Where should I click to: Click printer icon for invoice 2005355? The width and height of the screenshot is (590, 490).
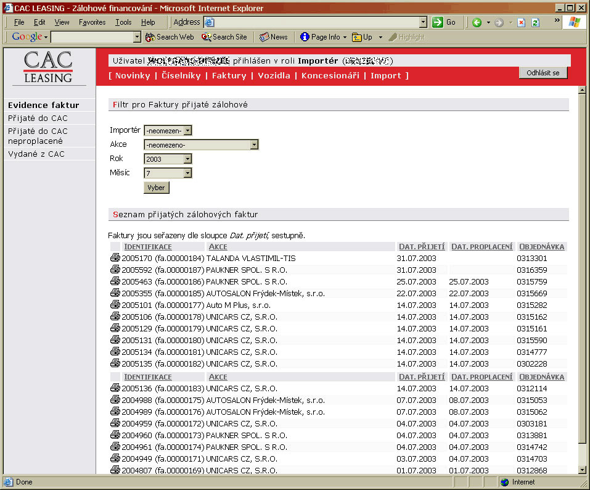[x=115, y=293]
